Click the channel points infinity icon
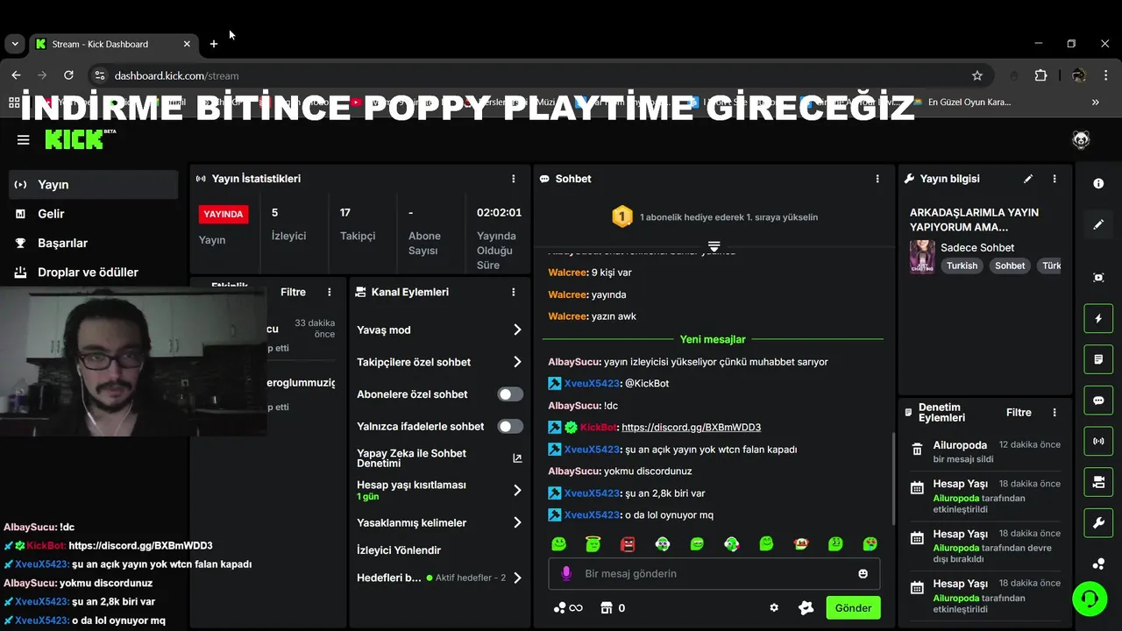 click(568, 608)
